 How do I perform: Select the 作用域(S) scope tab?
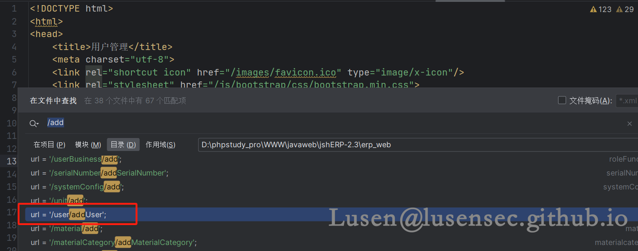(160, 144)
